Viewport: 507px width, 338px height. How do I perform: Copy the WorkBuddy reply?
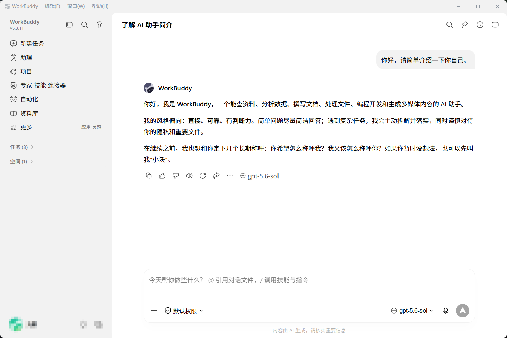pos(149,176)
